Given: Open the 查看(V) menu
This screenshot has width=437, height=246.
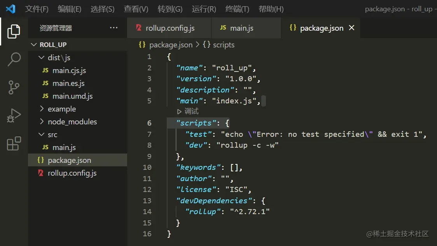Looking at the screenshot, I should tap(136, 9).
